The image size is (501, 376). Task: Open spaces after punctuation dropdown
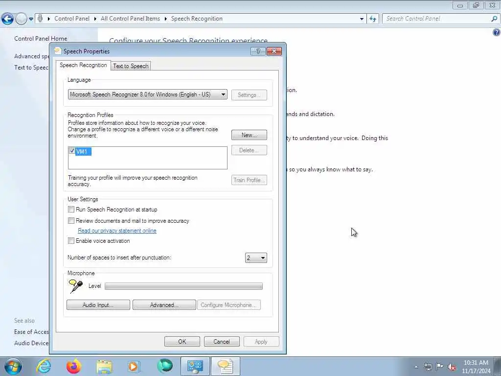pos(256,258)
